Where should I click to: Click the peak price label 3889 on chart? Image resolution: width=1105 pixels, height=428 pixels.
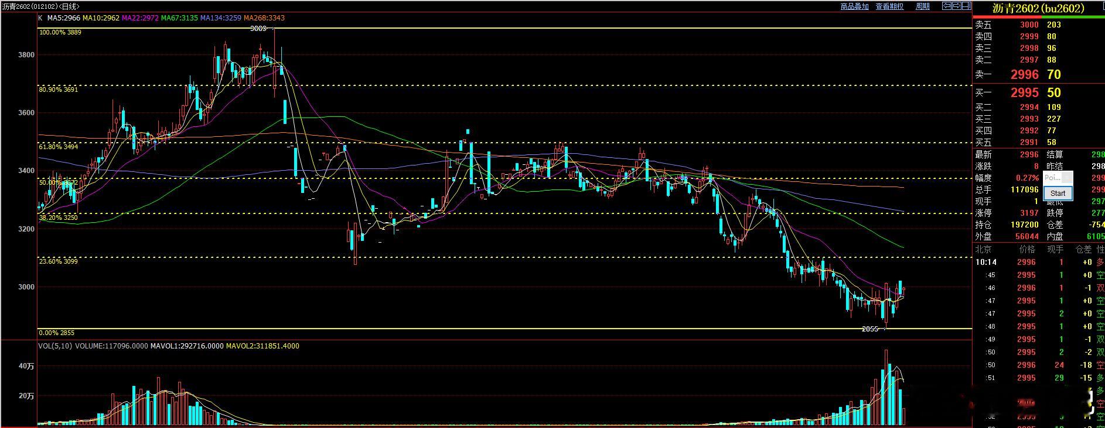(x=258, y=28)
